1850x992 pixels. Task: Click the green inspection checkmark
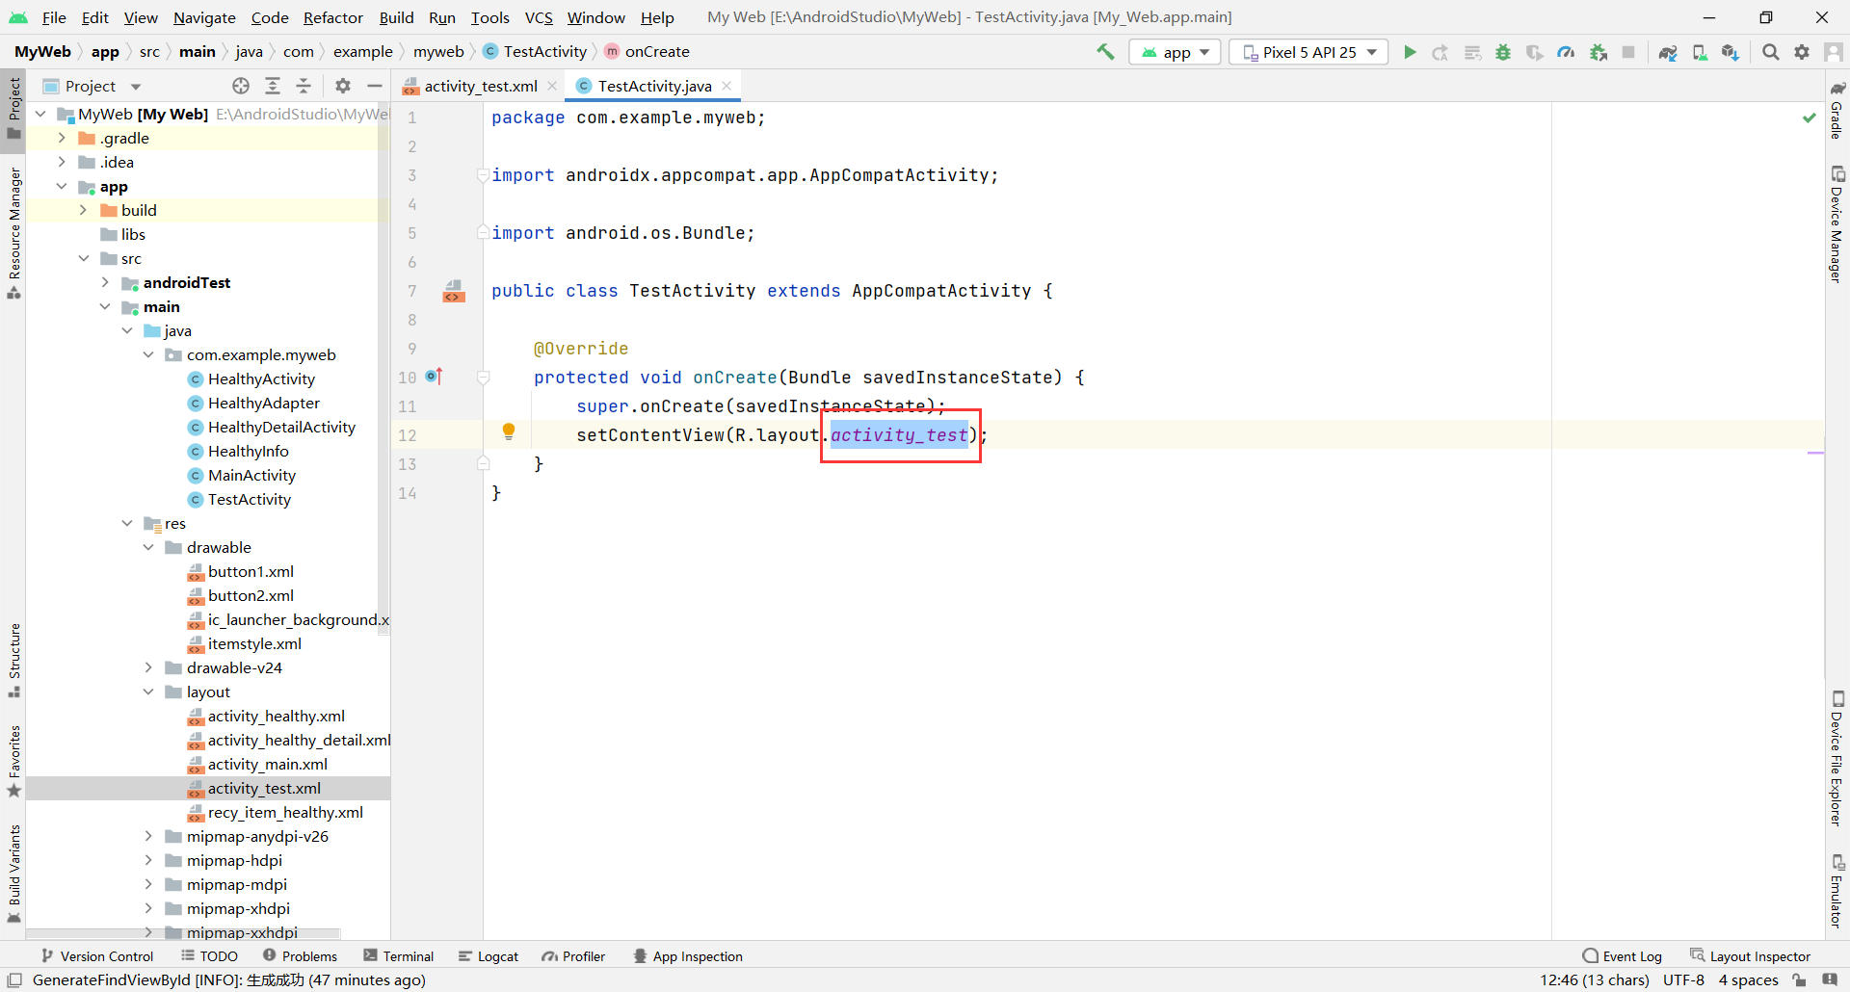(x=1810, y=117)
